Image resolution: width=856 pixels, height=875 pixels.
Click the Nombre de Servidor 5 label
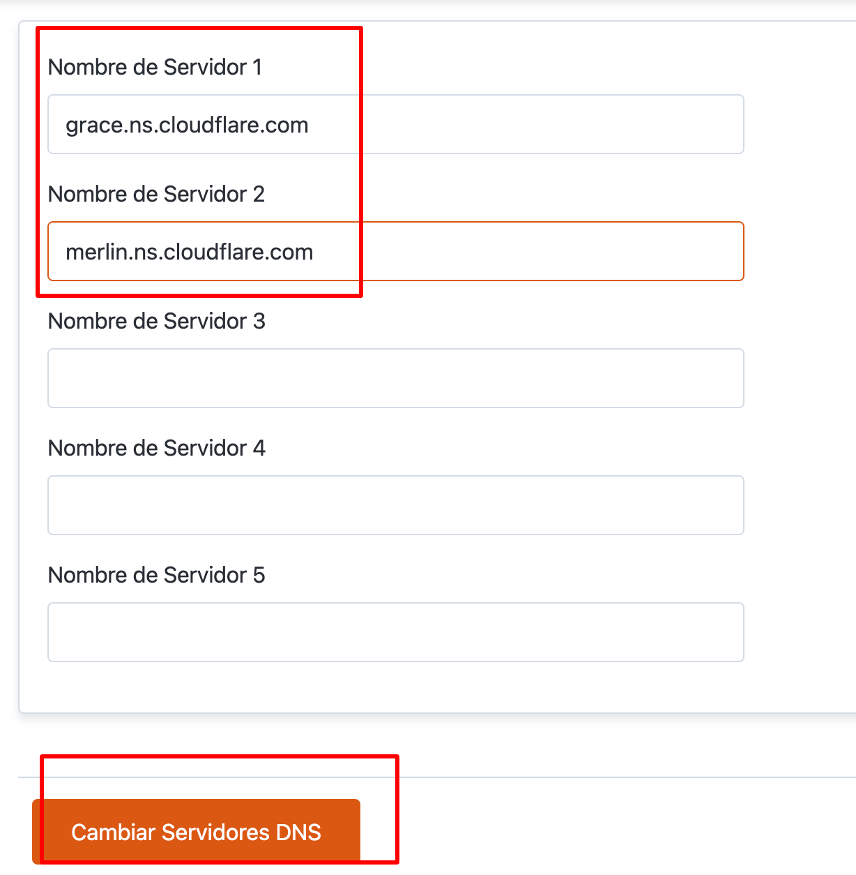(x=156, y=575)
